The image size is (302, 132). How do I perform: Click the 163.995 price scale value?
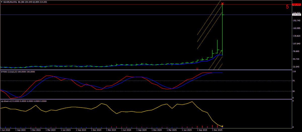pyautogui.click(x=297, y=28)
